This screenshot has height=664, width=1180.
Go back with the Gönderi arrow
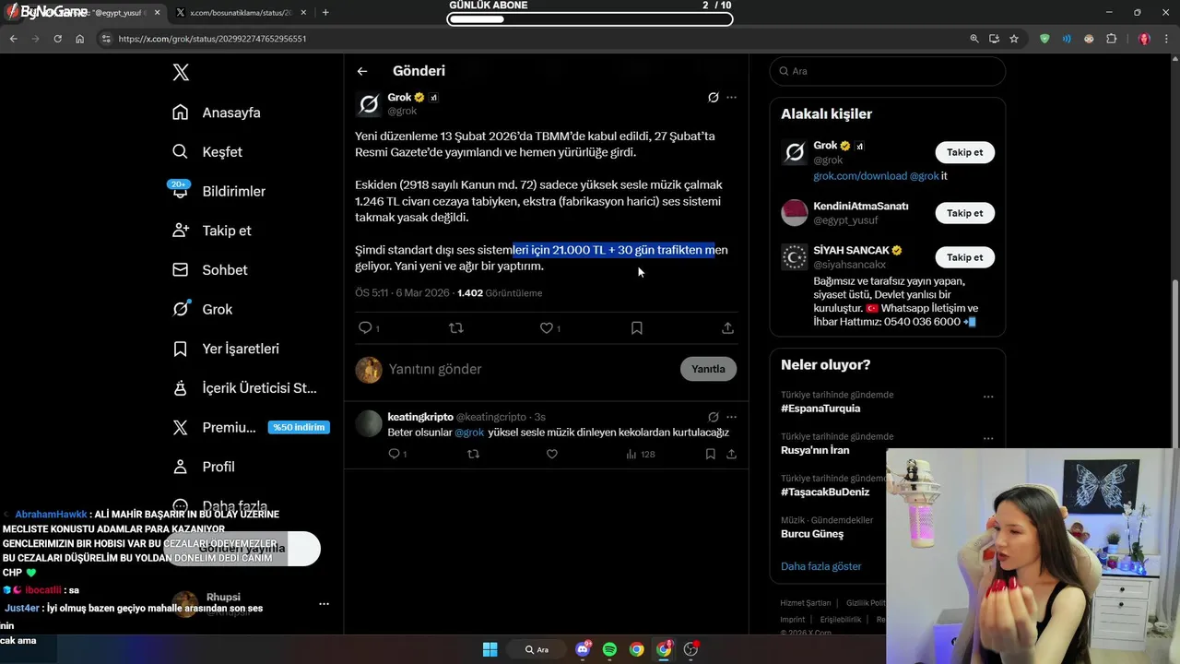[x=362, y=71]
